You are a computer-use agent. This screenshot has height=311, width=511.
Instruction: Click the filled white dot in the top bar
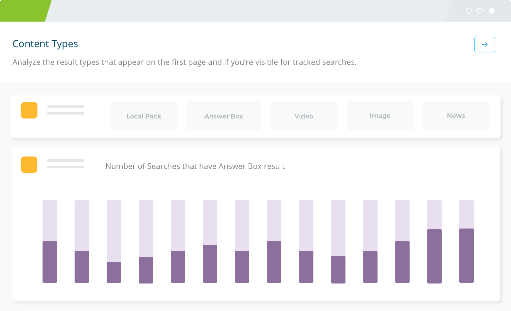[x=491, y=11]
